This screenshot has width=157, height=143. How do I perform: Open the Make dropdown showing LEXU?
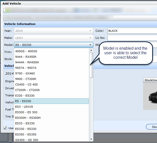(90, 38)
